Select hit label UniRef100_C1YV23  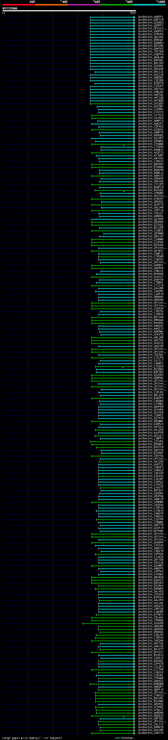click(151, 115)
